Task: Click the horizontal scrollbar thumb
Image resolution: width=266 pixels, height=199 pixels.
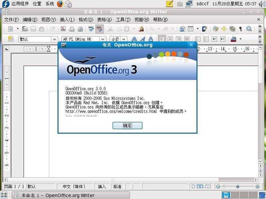Action: (113, 180)
